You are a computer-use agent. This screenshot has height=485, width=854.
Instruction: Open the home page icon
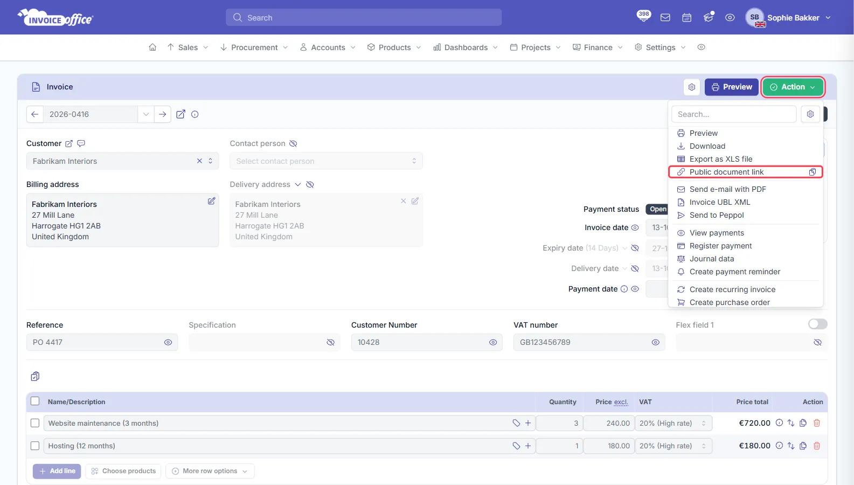point(152,47)
